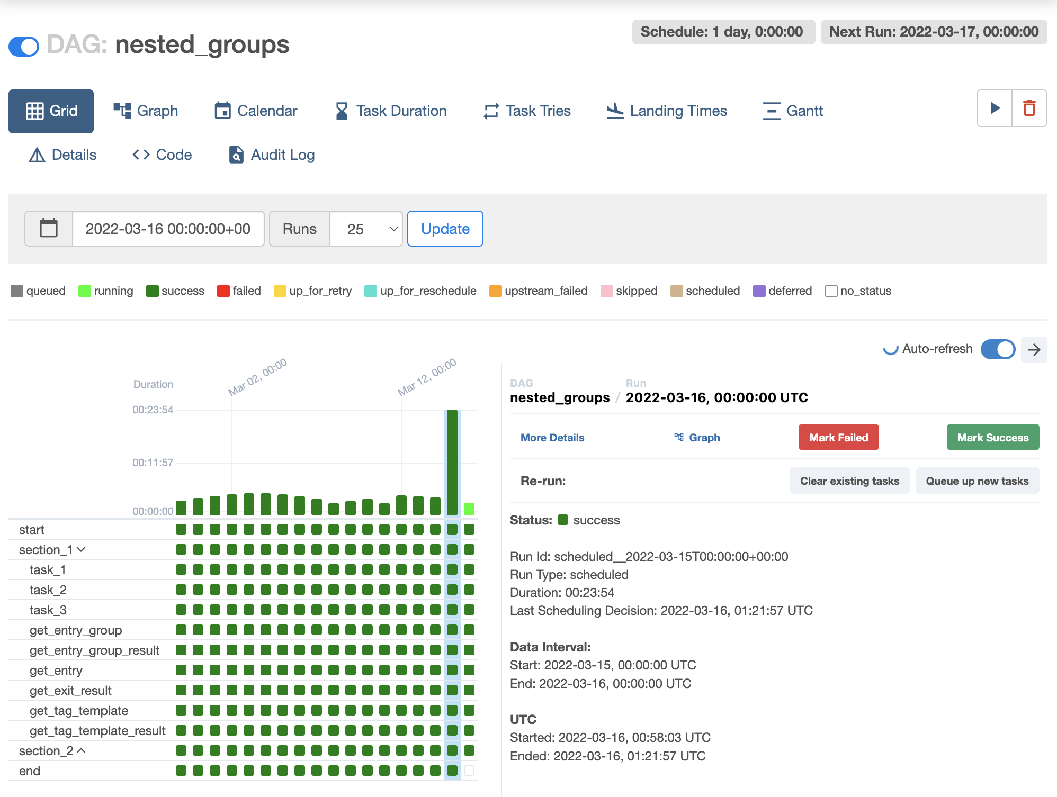
Task: Open the Runs count dropdown
Action: (366, 229)
